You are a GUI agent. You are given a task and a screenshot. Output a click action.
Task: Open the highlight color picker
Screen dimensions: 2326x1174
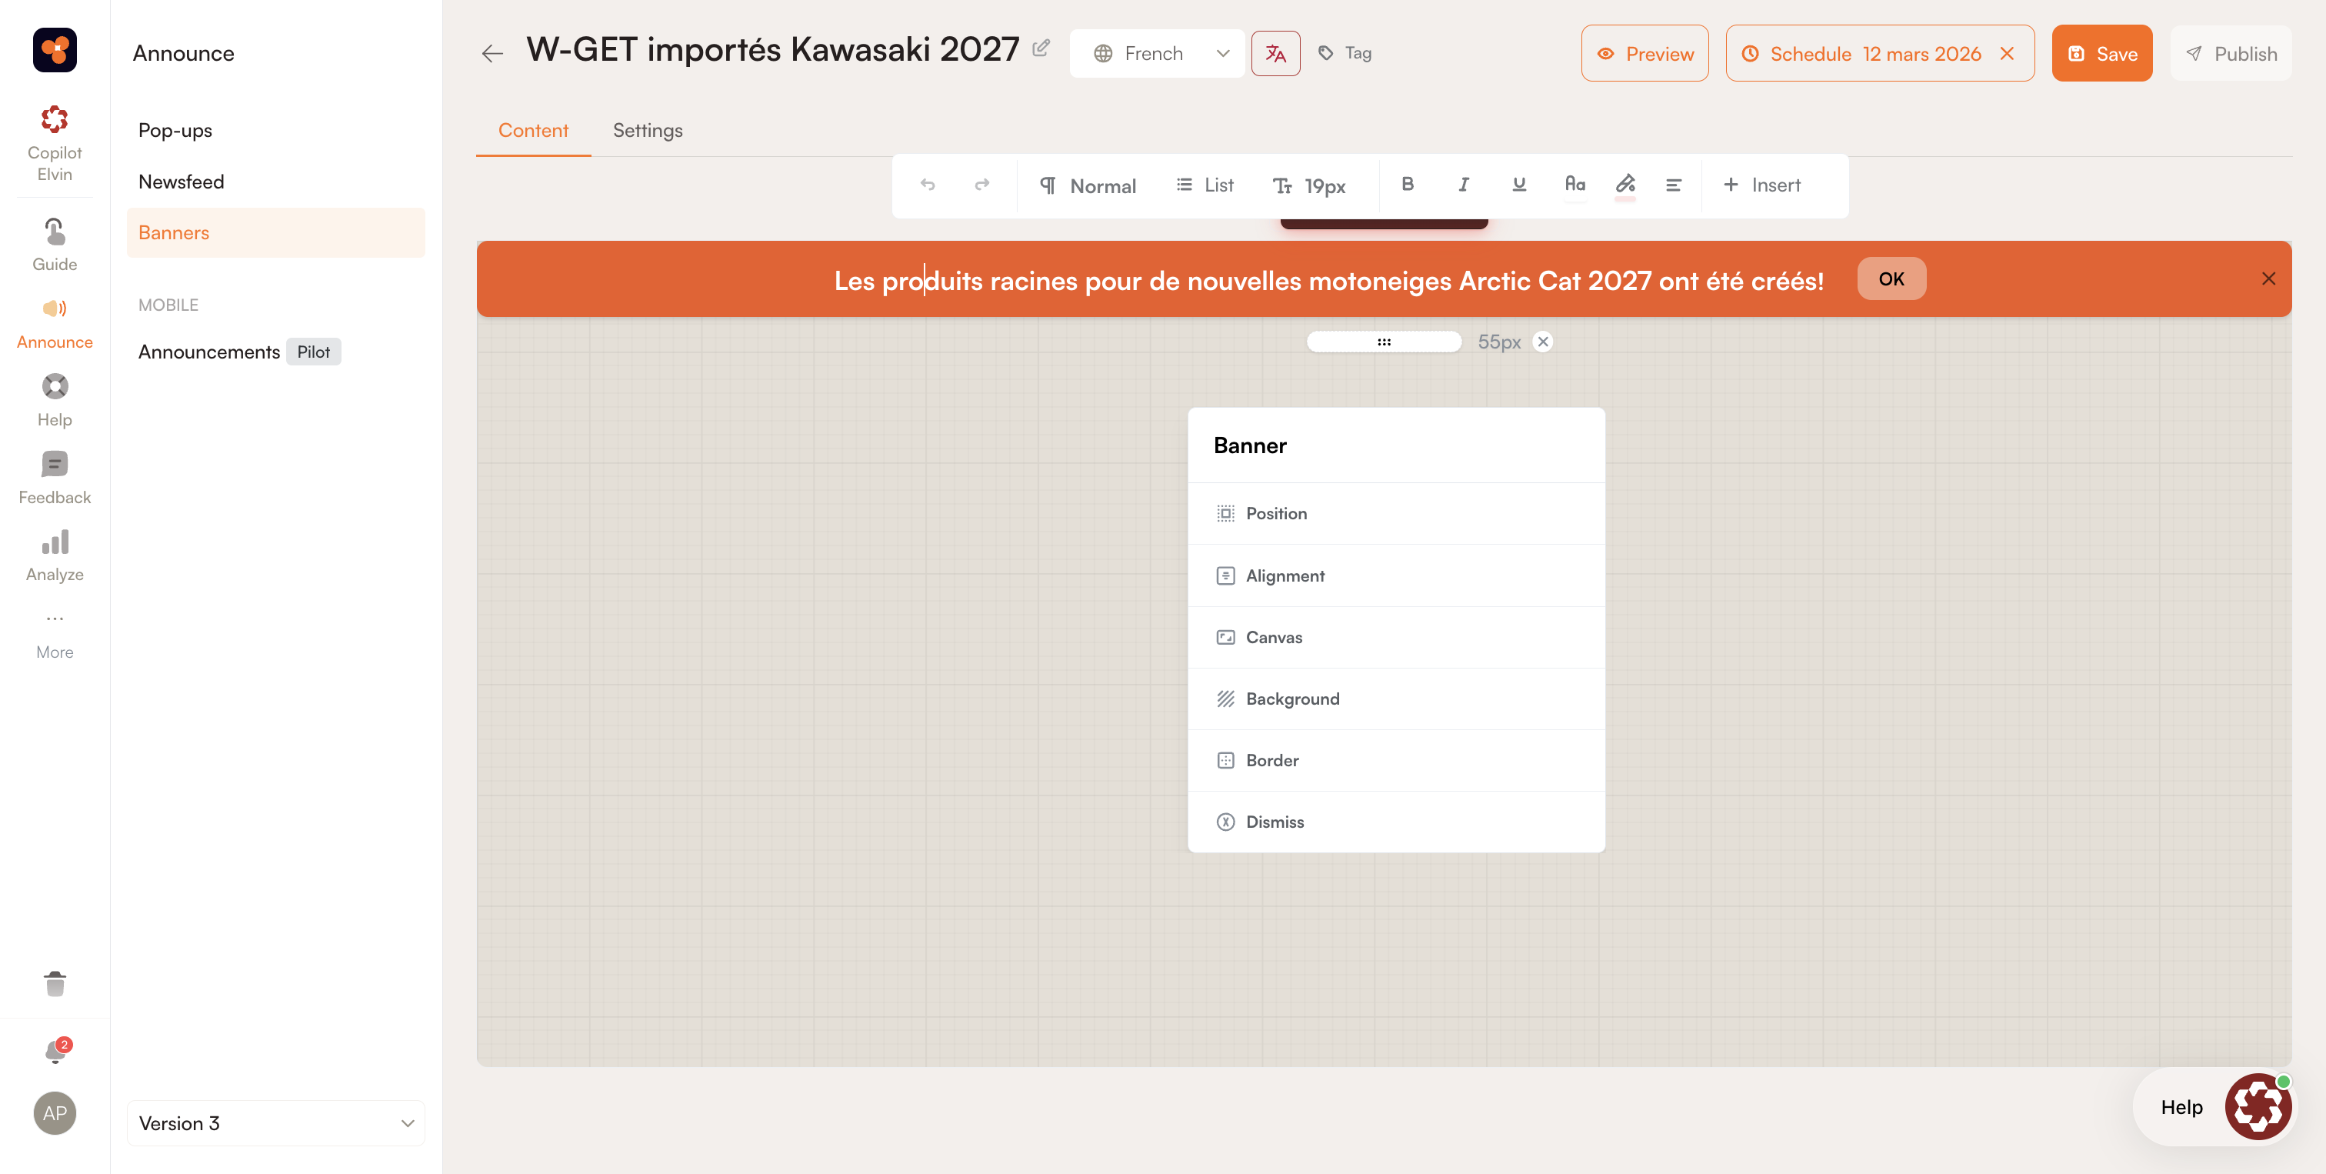tap(1625, 185)
